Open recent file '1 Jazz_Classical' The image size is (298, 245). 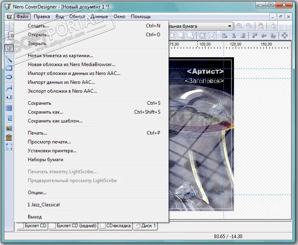[43, 205]
